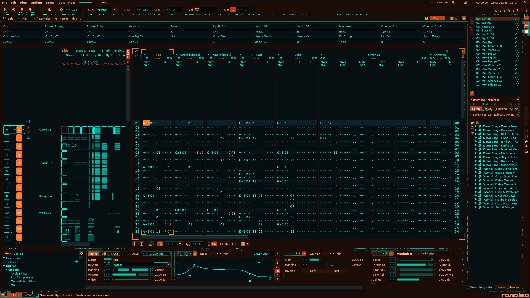Toggle the computer keyboard velocity icon

(197, 10)
